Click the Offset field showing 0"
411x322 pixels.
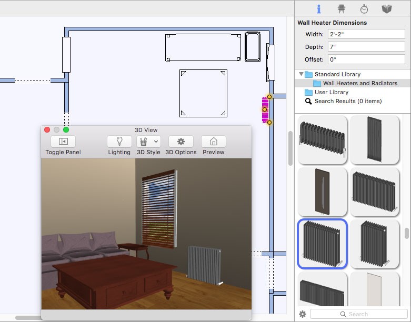[366, 59]
